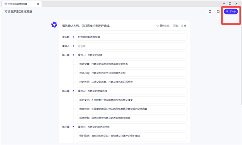This screenshot has width=242, height=145.
Task: Close the 打铁花的起源与发展 tab
Action: (x=38, y=4)
